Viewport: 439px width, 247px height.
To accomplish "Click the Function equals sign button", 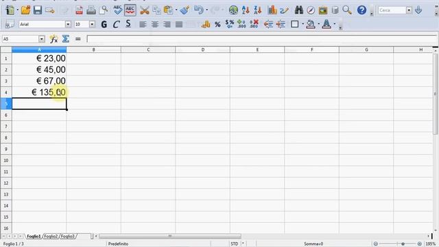I will [x=78, y=39].
